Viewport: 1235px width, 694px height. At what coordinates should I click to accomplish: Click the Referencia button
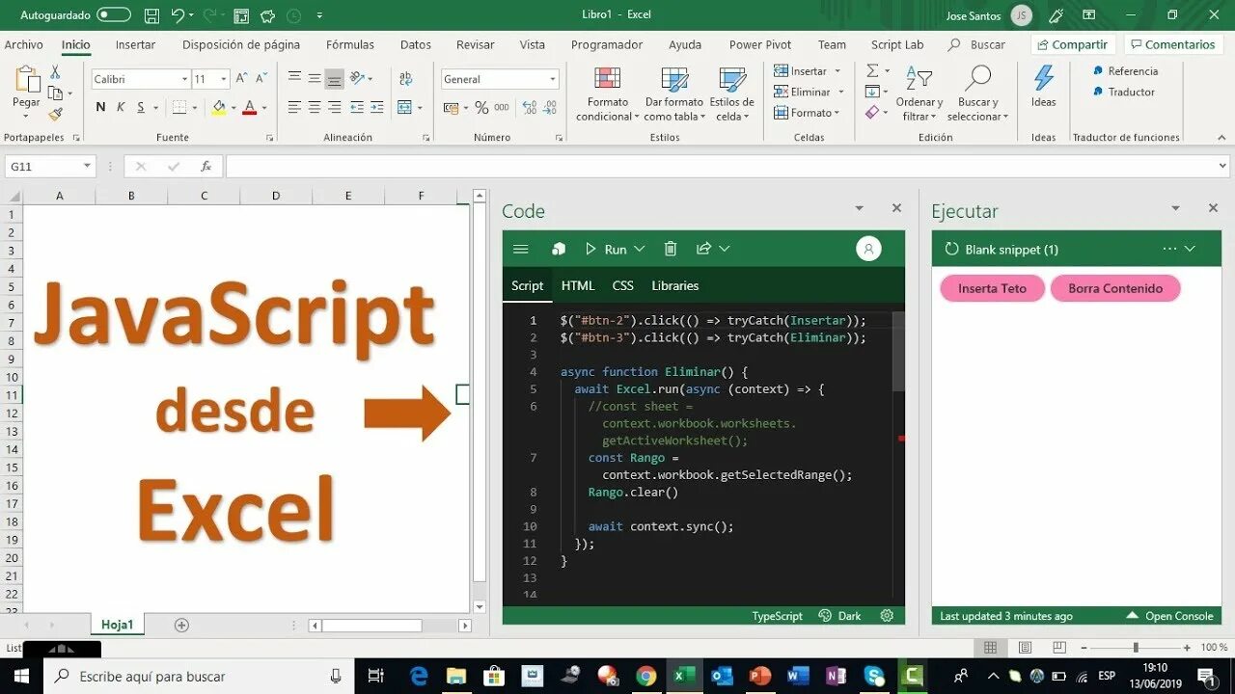pos(1125,71)
